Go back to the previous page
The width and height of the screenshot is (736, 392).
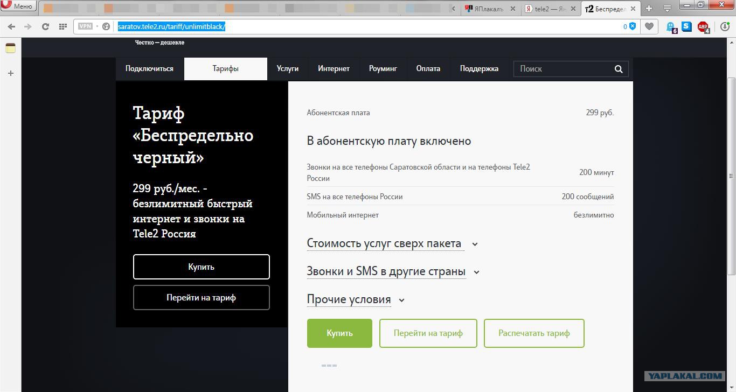tap(11, 26)
